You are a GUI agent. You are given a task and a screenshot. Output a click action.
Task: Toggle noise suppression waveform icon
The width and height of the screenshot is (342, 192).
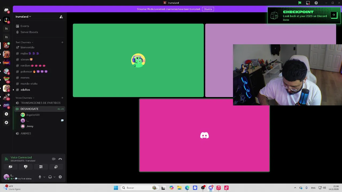(x=54, y=159)
